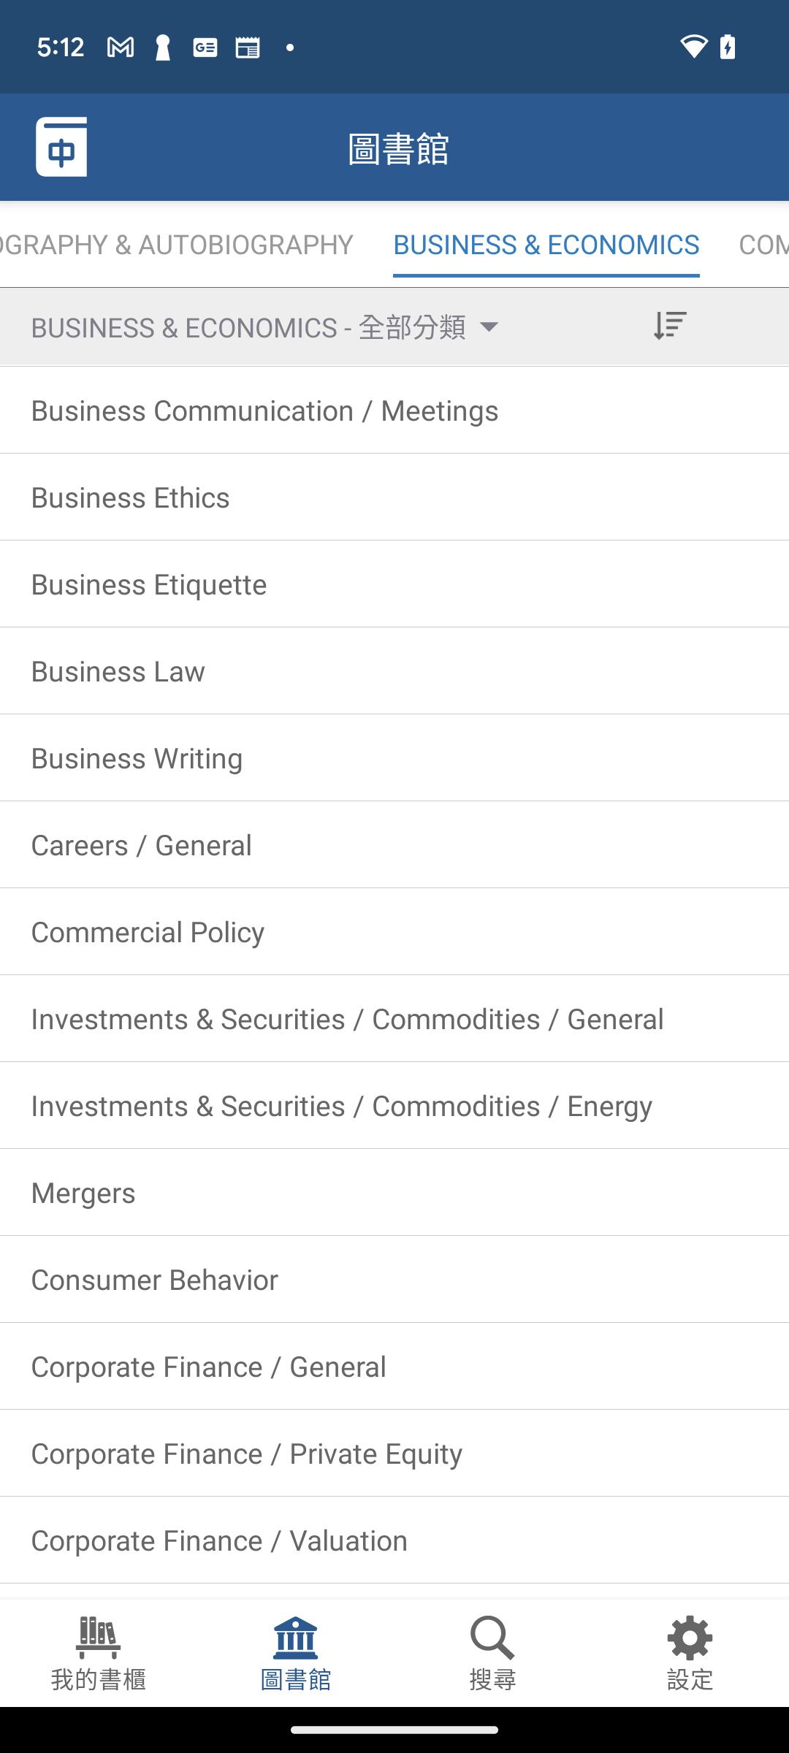Switch to Biography & Autobiography tab
Screen dimensions: 789x1753
(x=177, y=245)
